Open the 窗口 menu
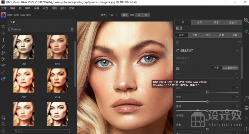Viewport: 249px width, 134px height. pyautogui.click(x=63, y=8)
